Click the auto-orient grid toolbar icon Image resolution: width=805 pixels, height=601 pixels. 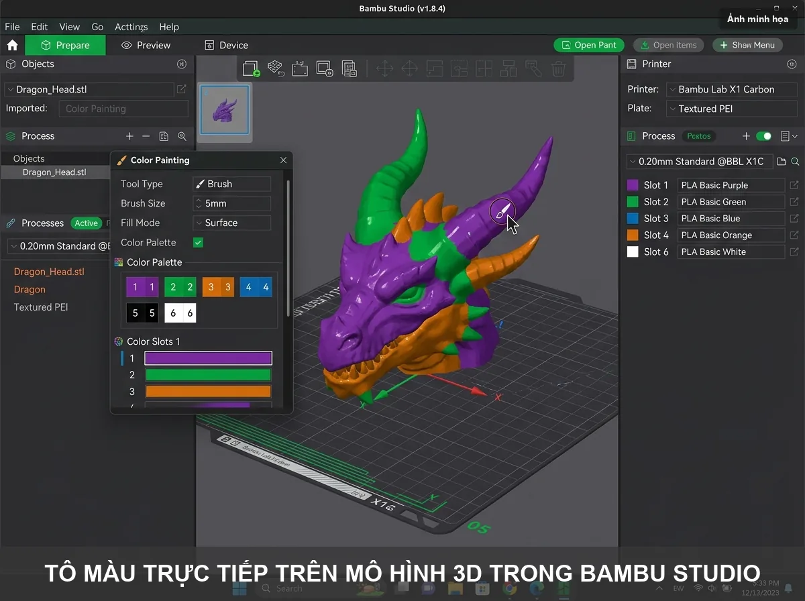pyautogui.click(x=276, y=68)
